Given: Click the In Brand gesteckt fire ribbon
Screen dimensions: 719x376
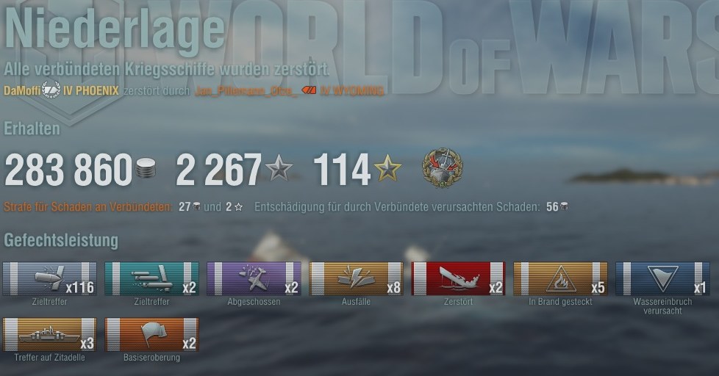Looking at the screenshot, I should (x=560, y=278).
